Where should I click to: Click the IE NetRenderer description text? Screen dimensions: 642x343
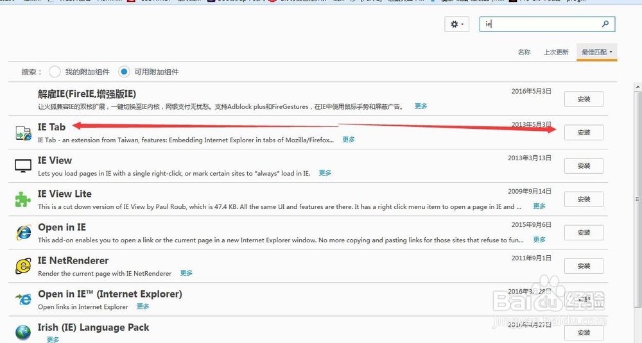pos(105,274)
